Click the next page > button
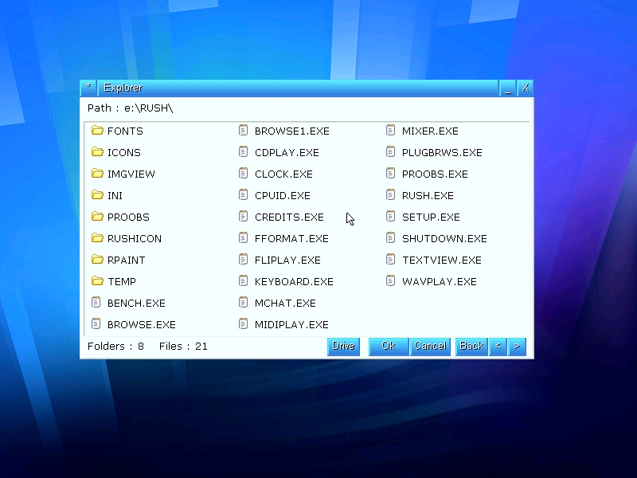This screenshot has width=637, height=478. pyautogui.click(x=517, y=347)
